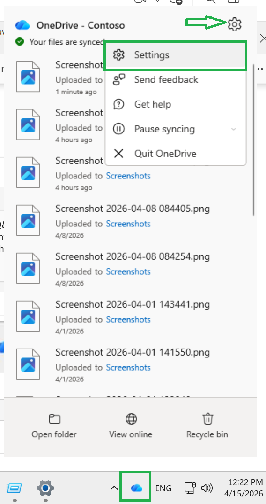Open the OneDrive gear settings icon
266x504 pixels.
[x=235, y=24]
